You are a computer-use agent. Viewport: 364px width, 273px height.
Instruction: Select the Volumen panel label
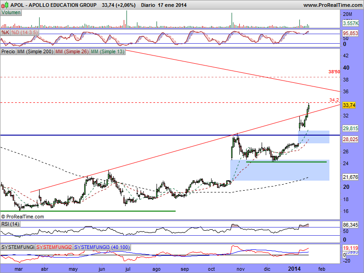pos(11,13)
